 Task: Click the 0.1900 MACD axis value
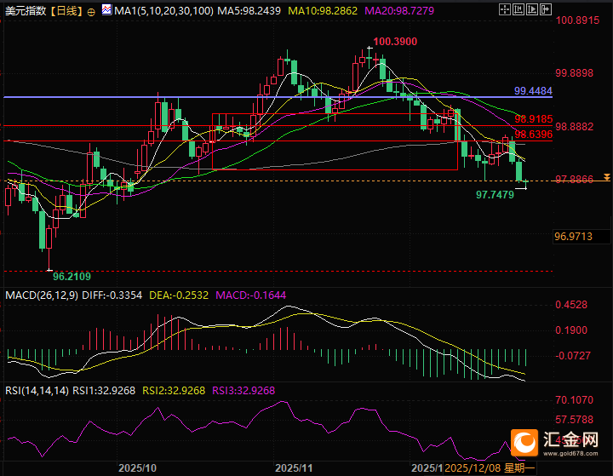[x=571, y=330]
